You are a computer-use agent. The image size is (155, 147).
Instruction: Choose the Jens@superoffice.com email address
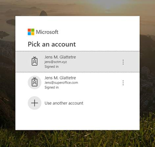pyautogui.click(x=61, y=83)
